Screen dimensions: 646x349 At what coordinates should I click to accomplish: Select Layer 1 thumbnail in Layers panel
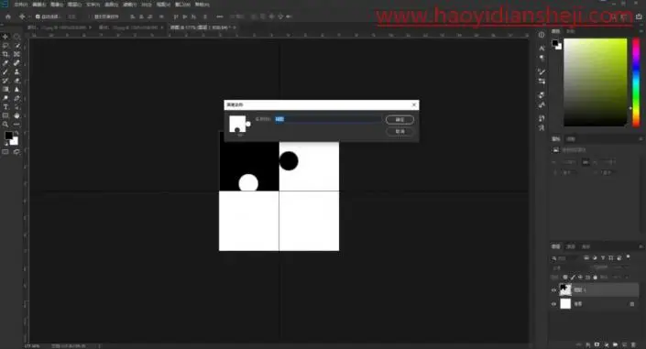565,289
